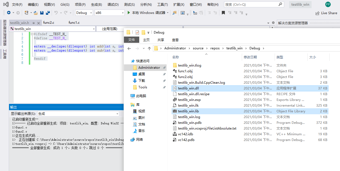Switch to the func1.c tab
The width and height of the screenshot is (340, 171).
pyautogui.click(x=74, y=23)
